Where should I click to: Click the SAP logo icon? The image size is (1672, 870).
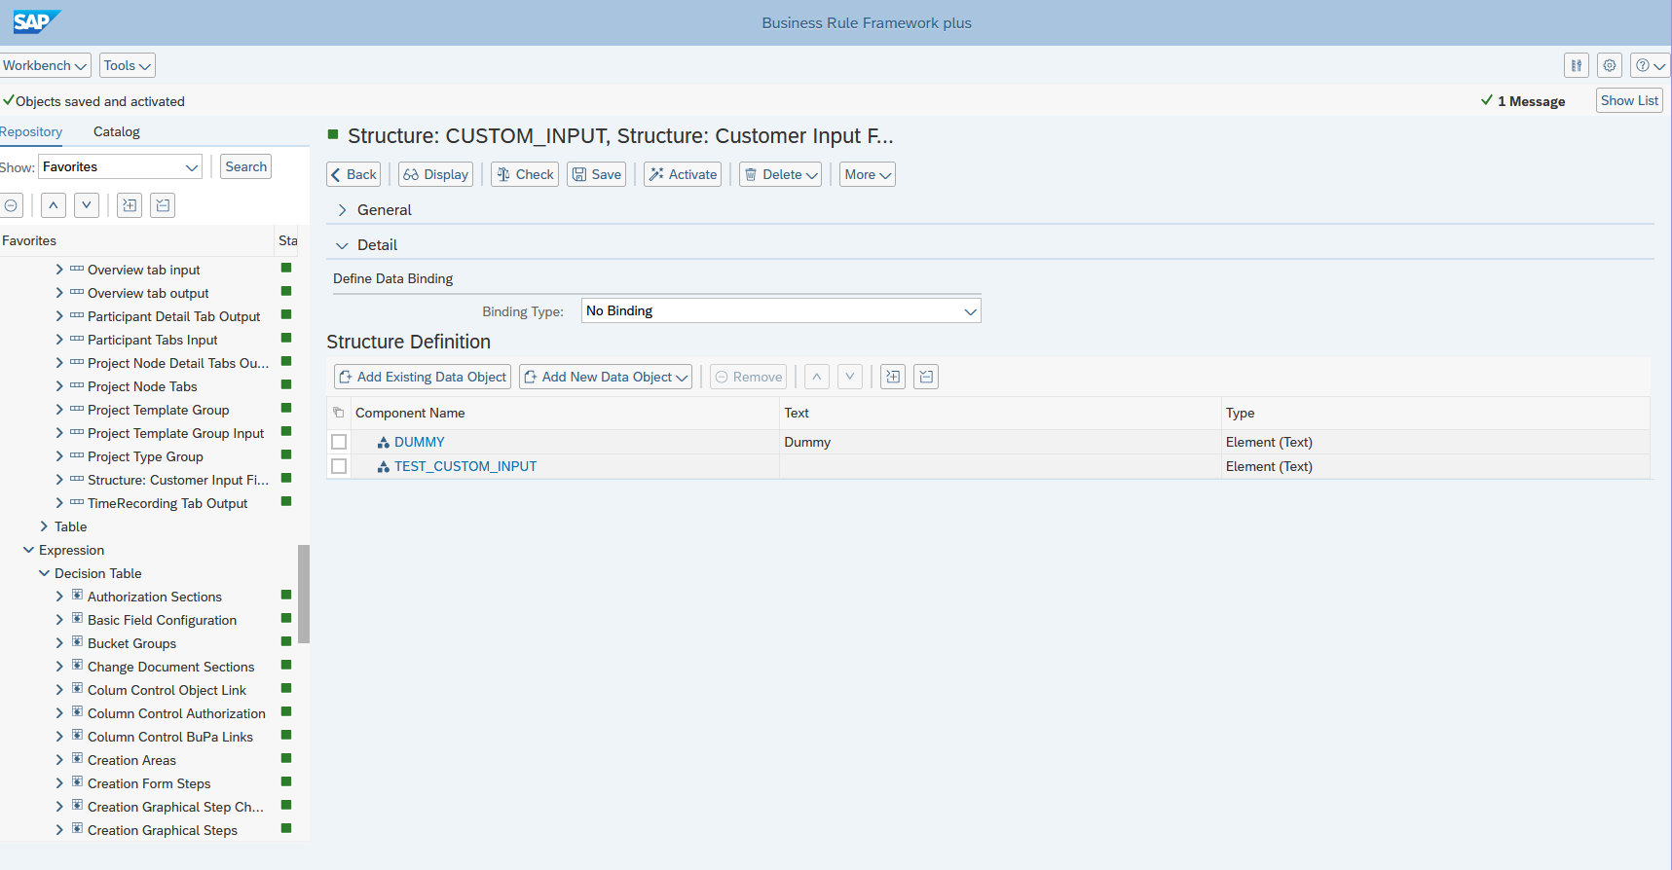coord(36,21)
